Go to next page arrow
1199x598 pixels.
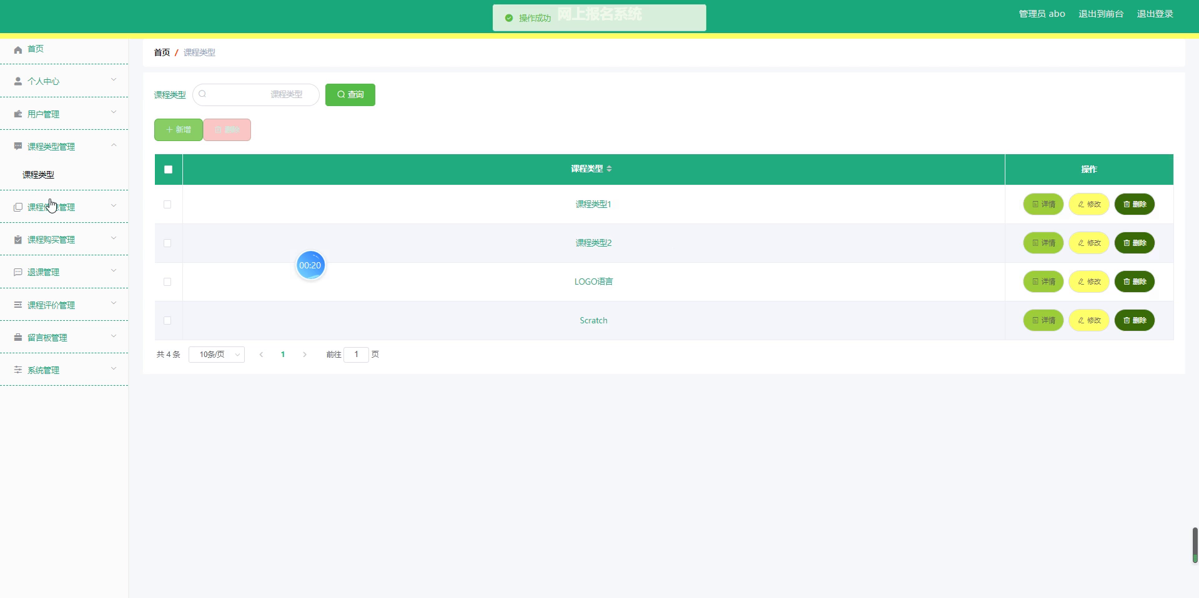tap(305, 355)
